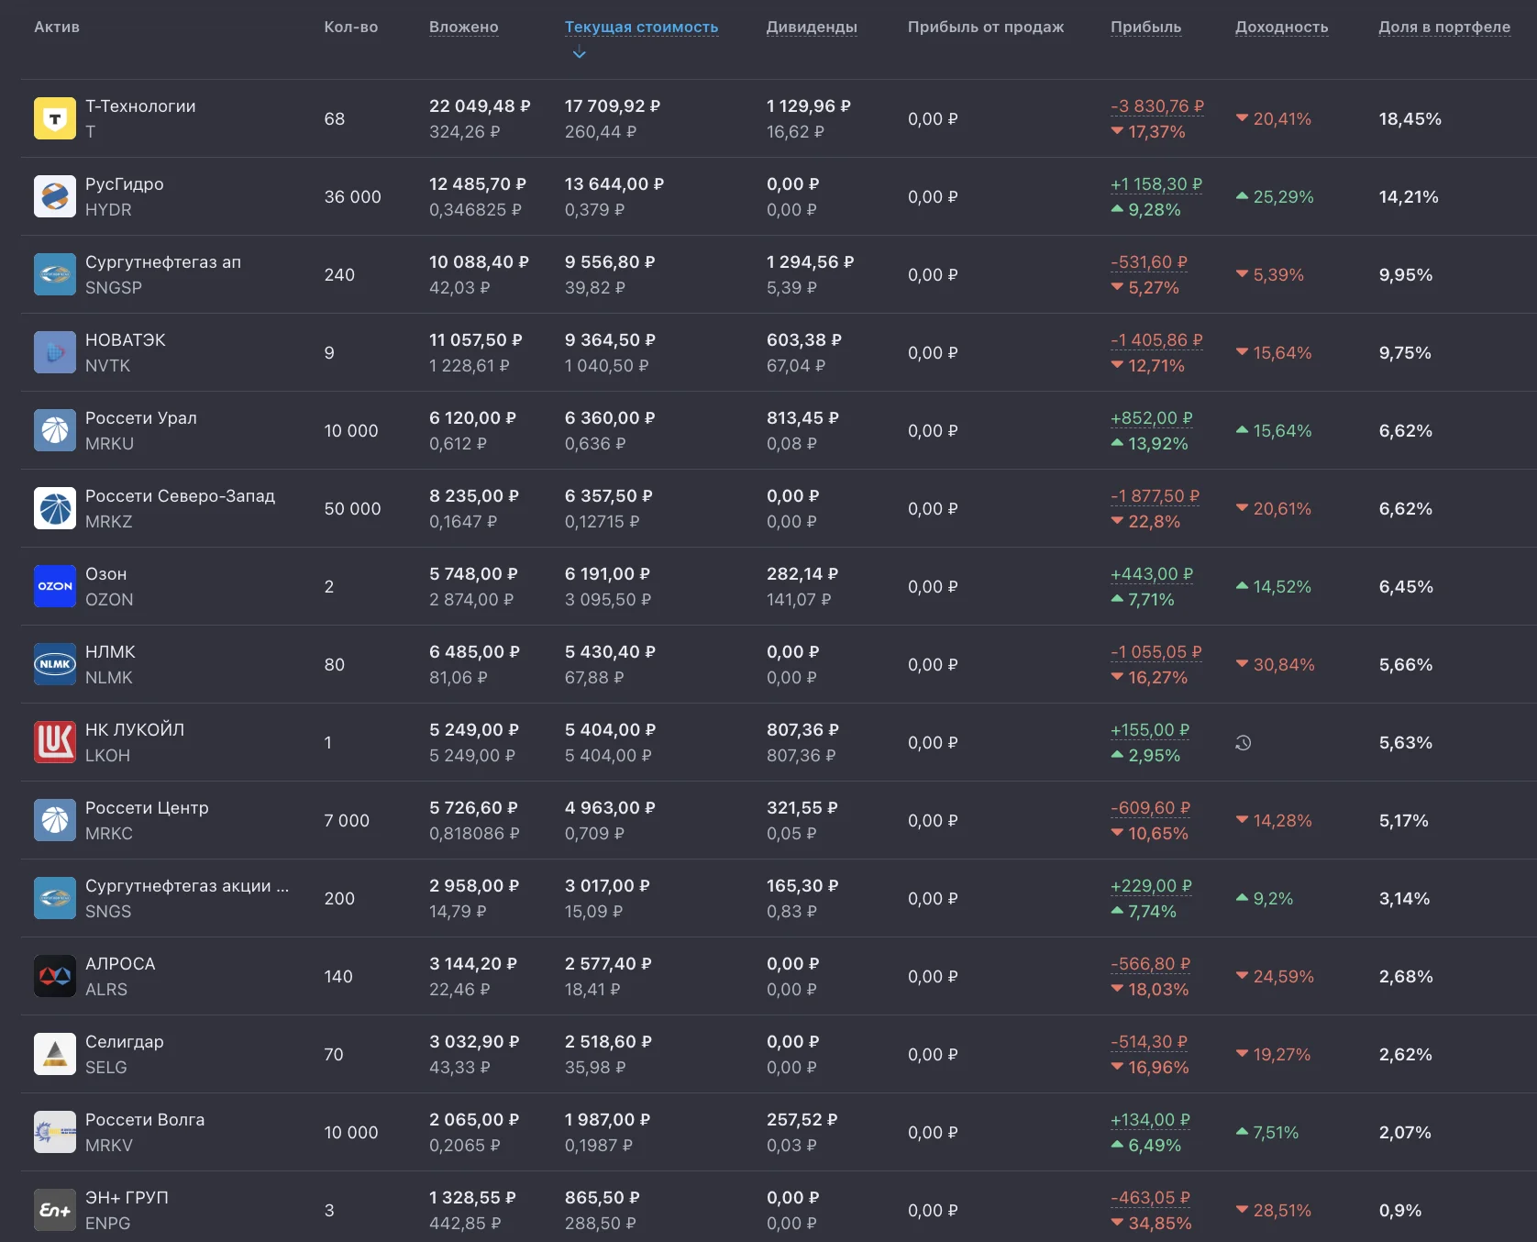Click the АЛРОСА logo icon
The image size is (1537, 1242).
click(x=55, y=976)
